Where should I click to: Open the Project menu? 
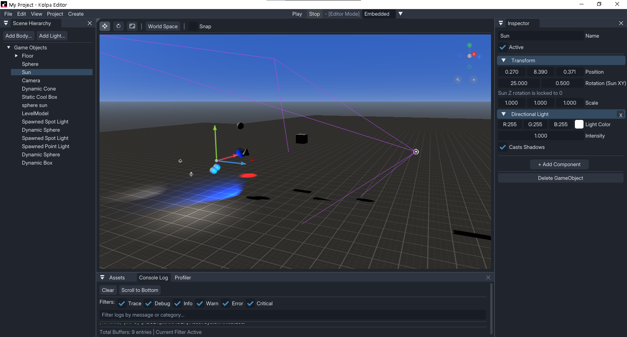[55, 14]
